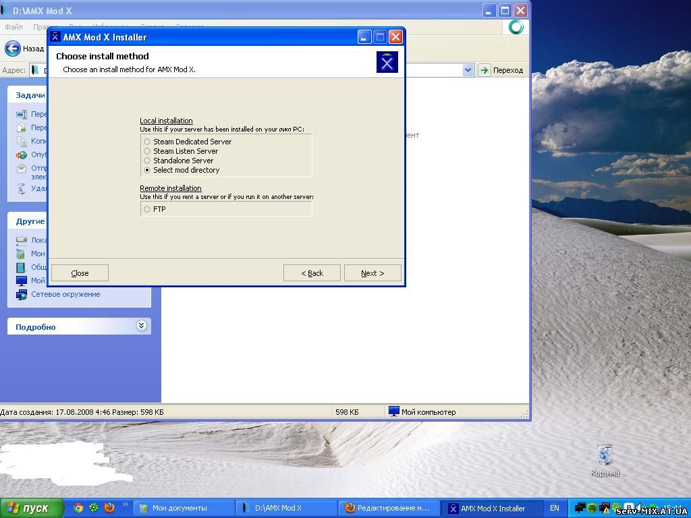Click the Close button in installer

click(80, 273)
